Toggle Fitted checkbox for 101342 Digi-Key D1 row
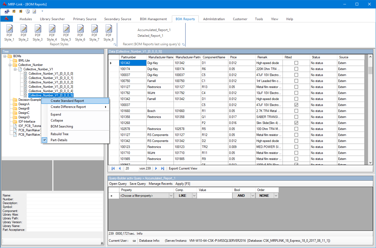 (296, 63)
